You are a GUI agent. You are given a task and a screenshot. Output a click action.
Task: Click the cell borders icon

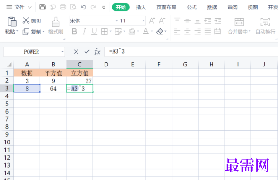[x=105, y=31]
